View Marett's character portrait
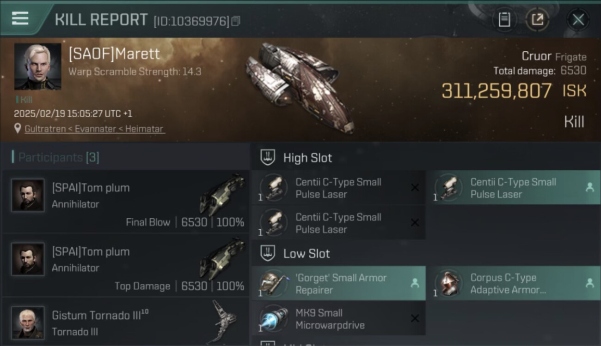 tap(38, 66)
